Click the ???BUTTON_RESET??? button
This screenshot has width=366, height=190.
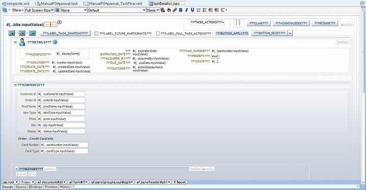pos(269,33)
